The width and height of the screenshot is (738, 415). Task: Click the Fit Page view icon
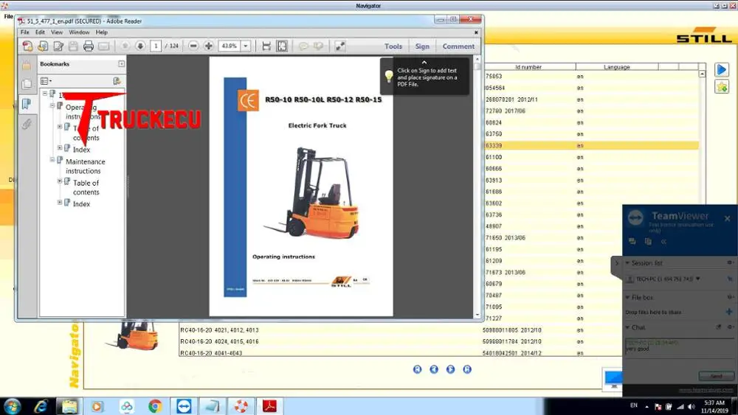[x=282, y=46]
